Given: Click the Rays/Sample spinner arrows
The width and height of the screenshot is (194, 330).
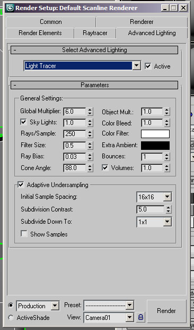Looking at the screenshot, I should pos(90,134).
